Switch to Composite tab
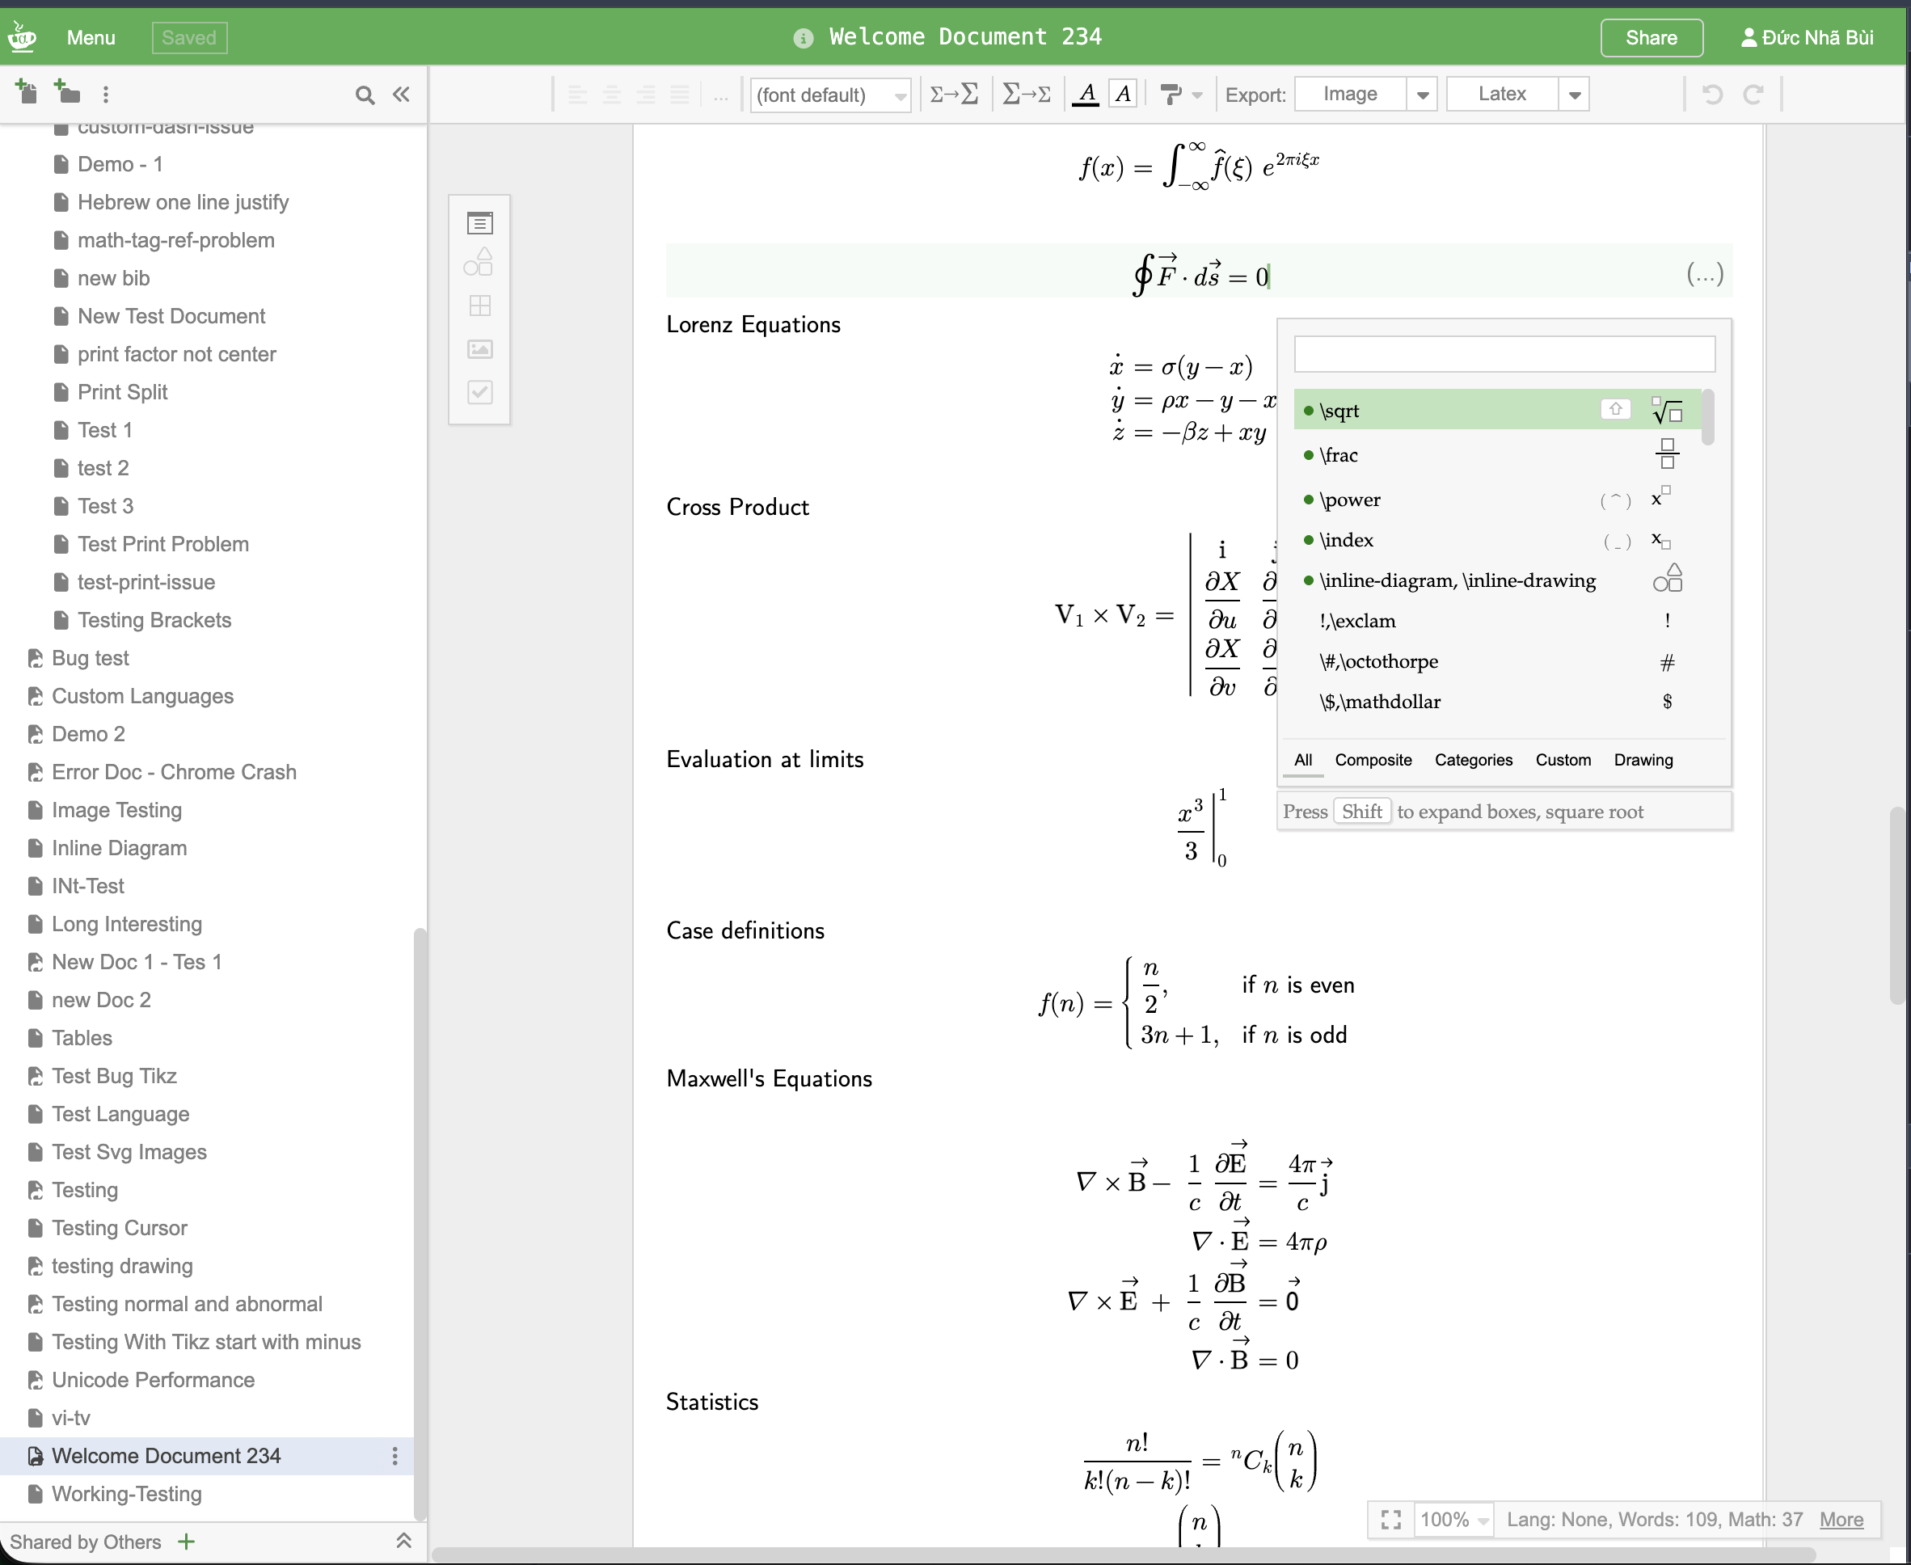The height and width of the screenshot is (1565, 1911). [x=1373, y=760]
